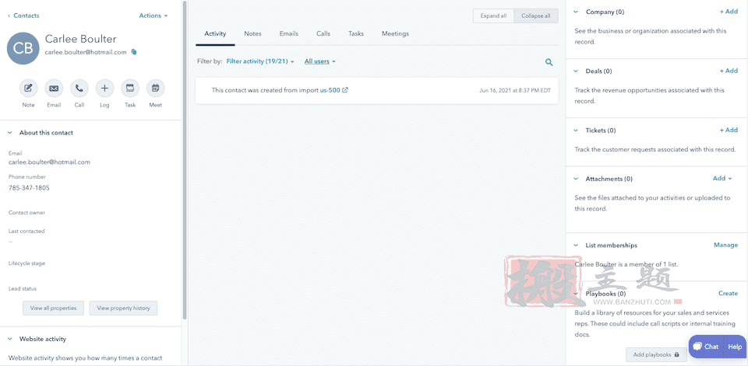Schedule using the Meet calendar icon
The height and width of the screenshot is (366, 748).
pos(156,89)
